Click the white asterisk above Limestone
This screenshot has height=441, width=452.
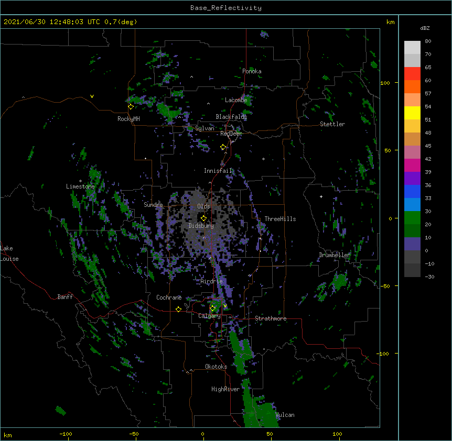coord(80,181)
